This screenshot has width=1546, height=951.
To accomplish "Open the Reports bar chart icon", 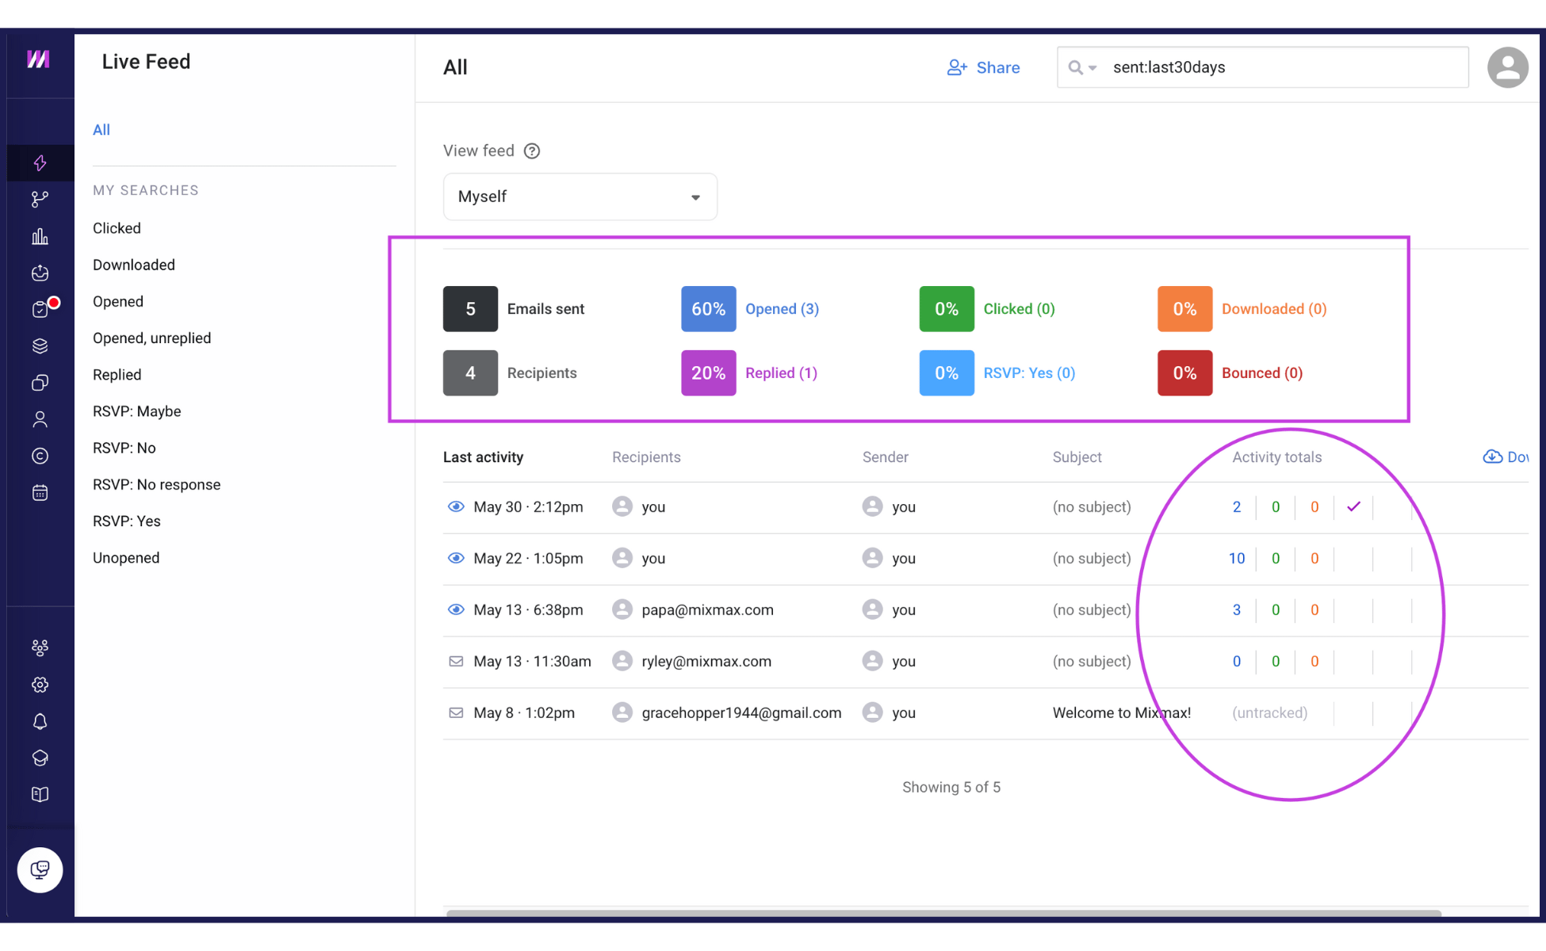I will tap(40, 235).
